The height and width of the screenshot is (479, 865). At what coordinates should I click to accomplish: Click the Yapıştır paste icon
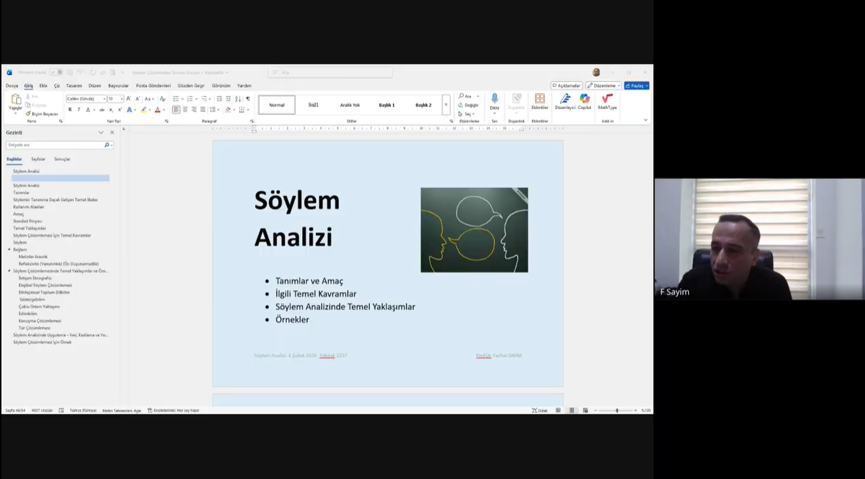coord(16,101)
